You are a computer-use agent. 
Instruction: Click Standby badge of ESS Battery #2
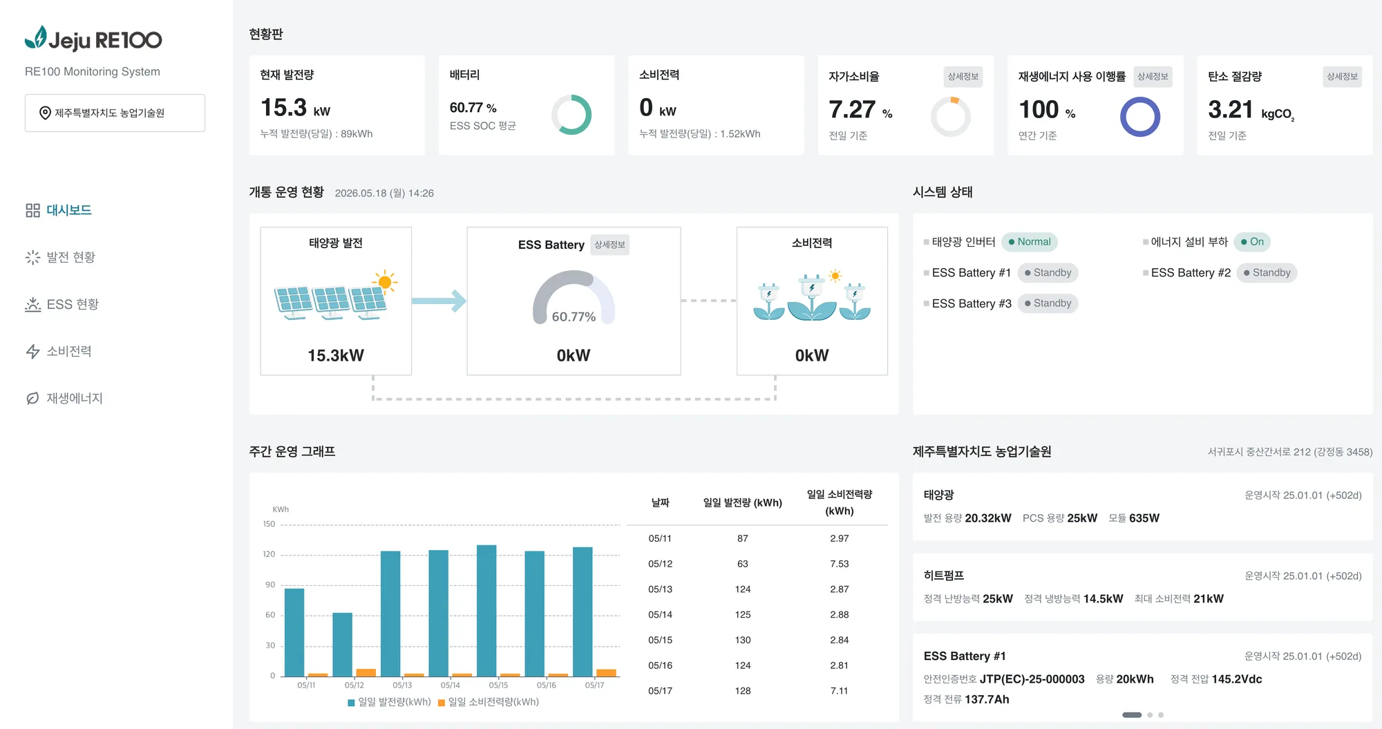(x=1267, y=273)
